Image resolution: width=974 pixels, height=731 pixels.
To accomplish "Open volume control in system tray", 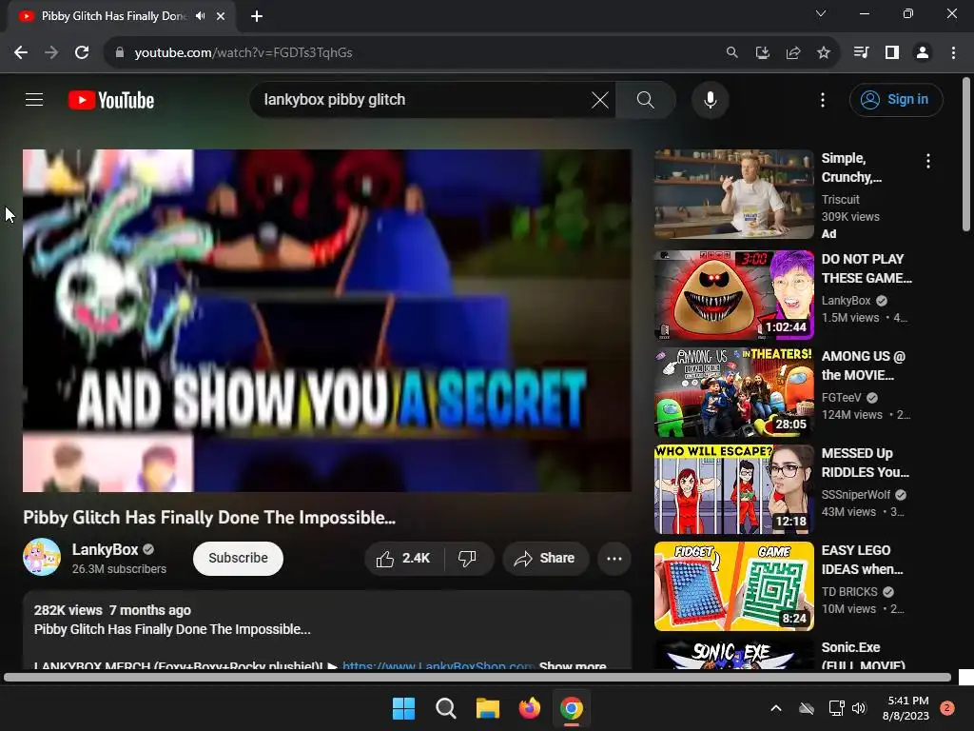I will pyautogui.click(x=859, y=708).
